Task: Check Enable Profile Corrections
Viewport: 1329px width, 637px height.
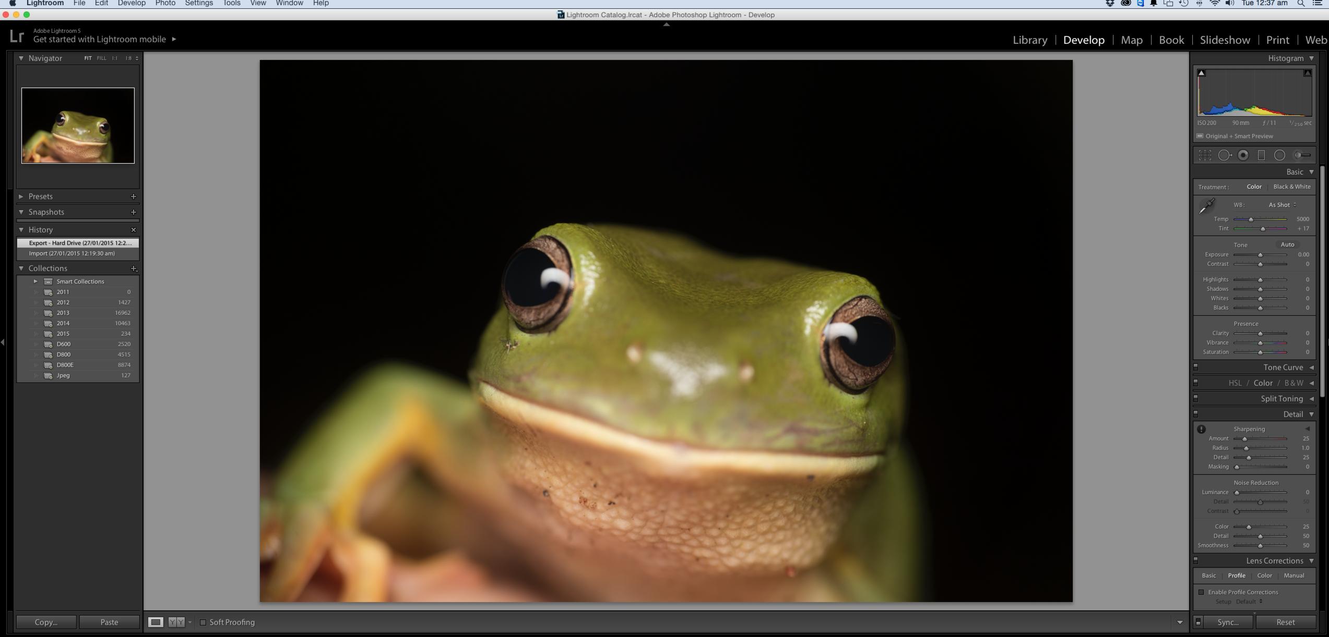Action: tap(1201, 592)
